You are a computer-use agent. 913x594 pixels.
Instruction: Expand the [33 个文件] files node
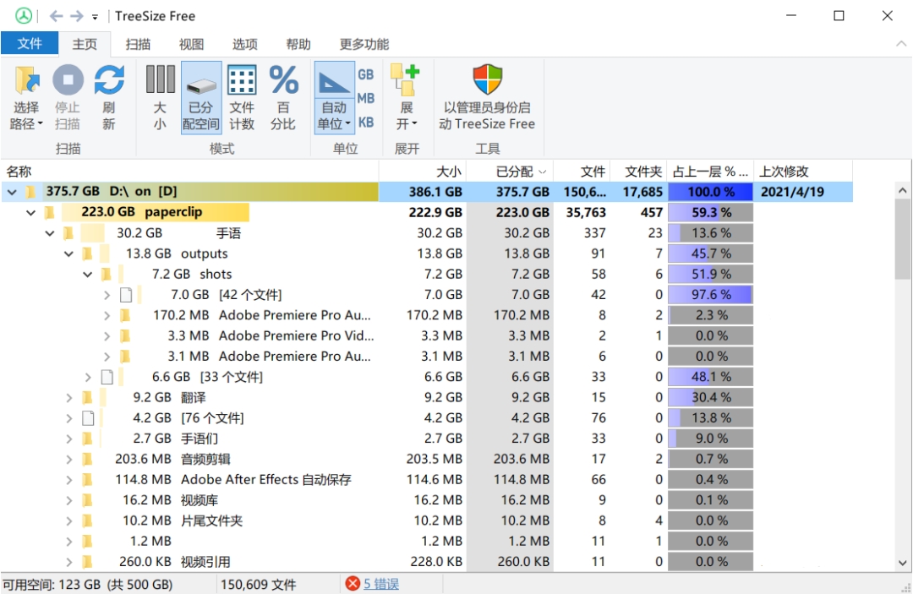tap(89, 377)
